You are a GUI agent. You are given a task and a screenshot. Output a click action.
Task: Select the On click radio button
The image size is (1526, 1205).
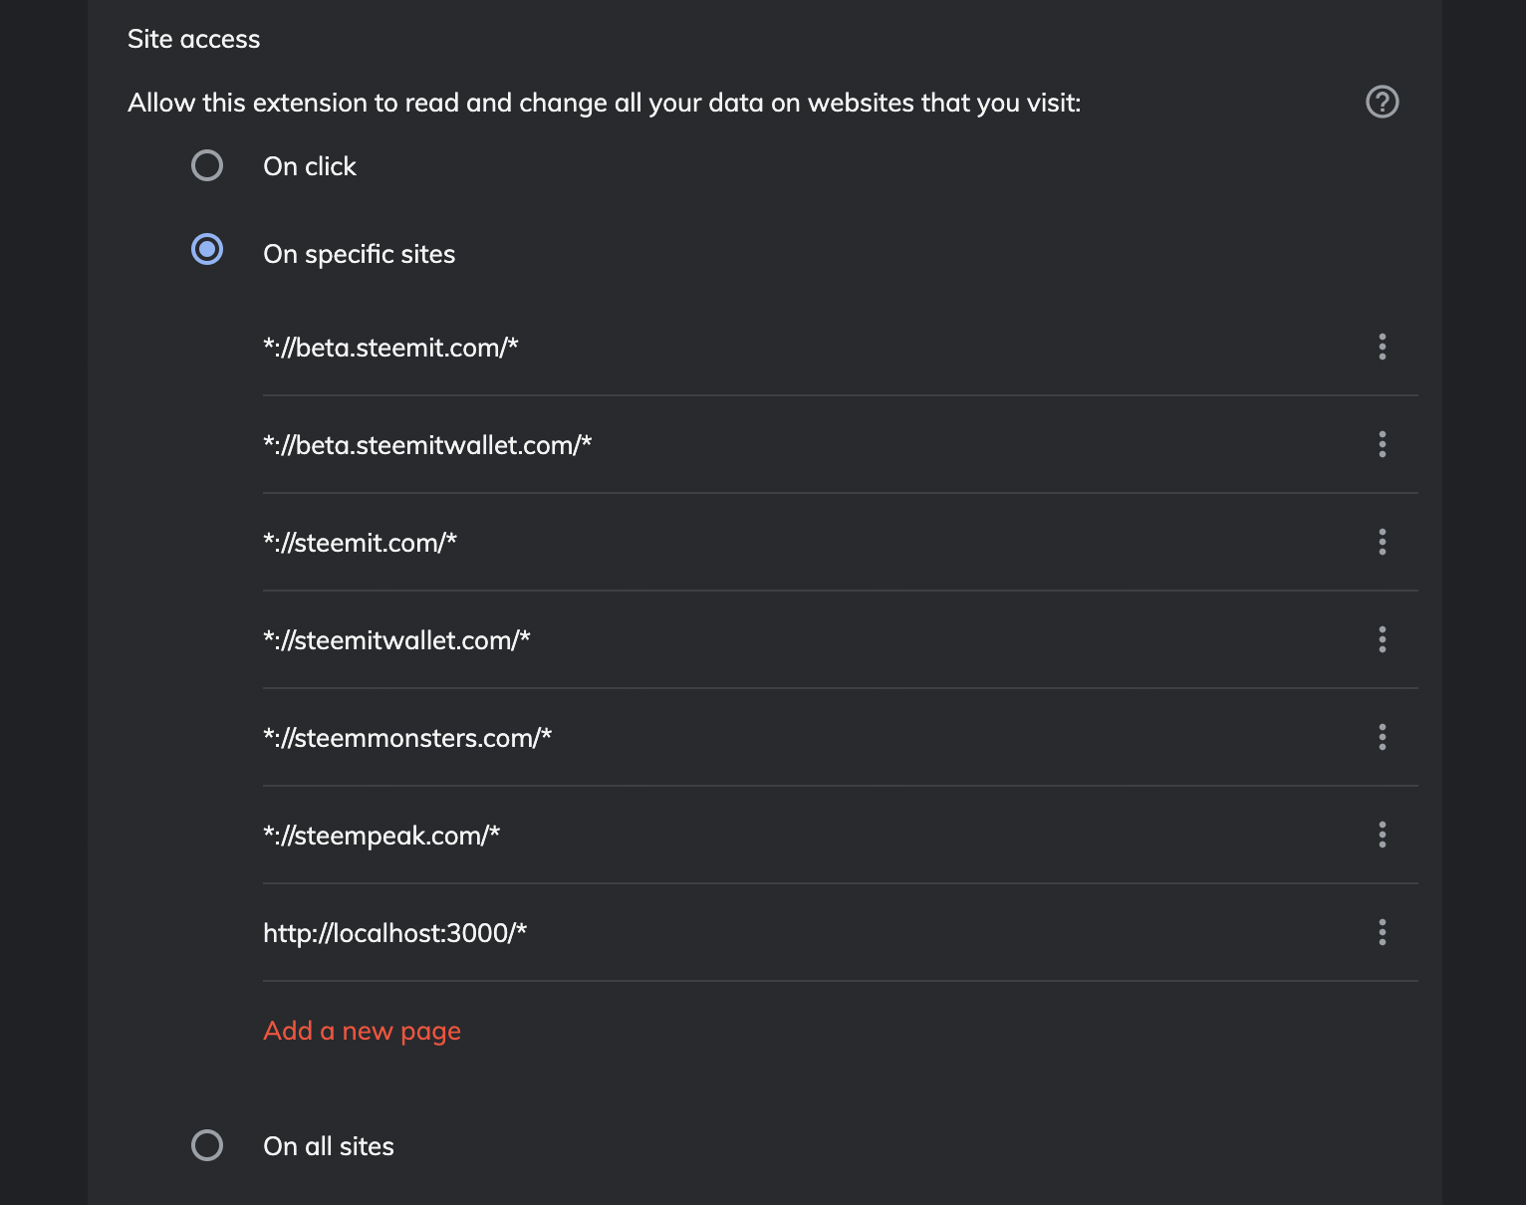point(207,165)
